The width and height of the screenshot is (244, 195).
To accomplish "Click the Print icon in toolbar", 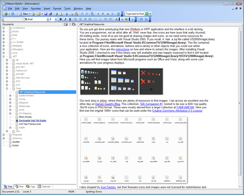I will [56, 14].
